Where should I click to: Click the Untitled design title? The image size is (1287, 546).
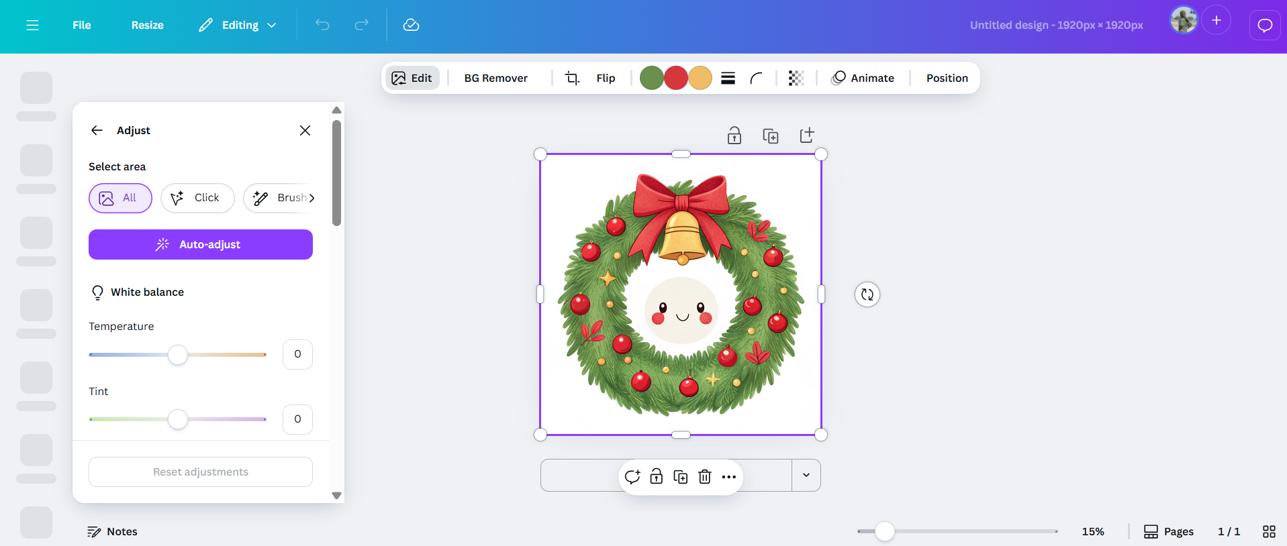tap(1056, 25)
